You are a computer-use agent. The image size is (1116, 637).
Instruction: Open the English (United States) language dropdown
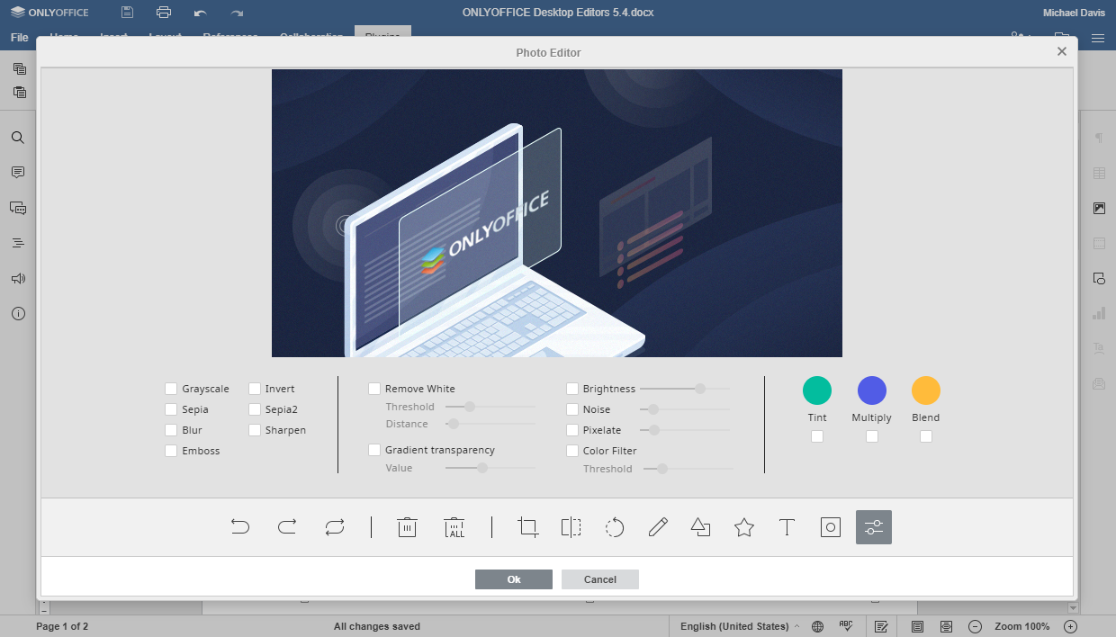tap(740, 626)
